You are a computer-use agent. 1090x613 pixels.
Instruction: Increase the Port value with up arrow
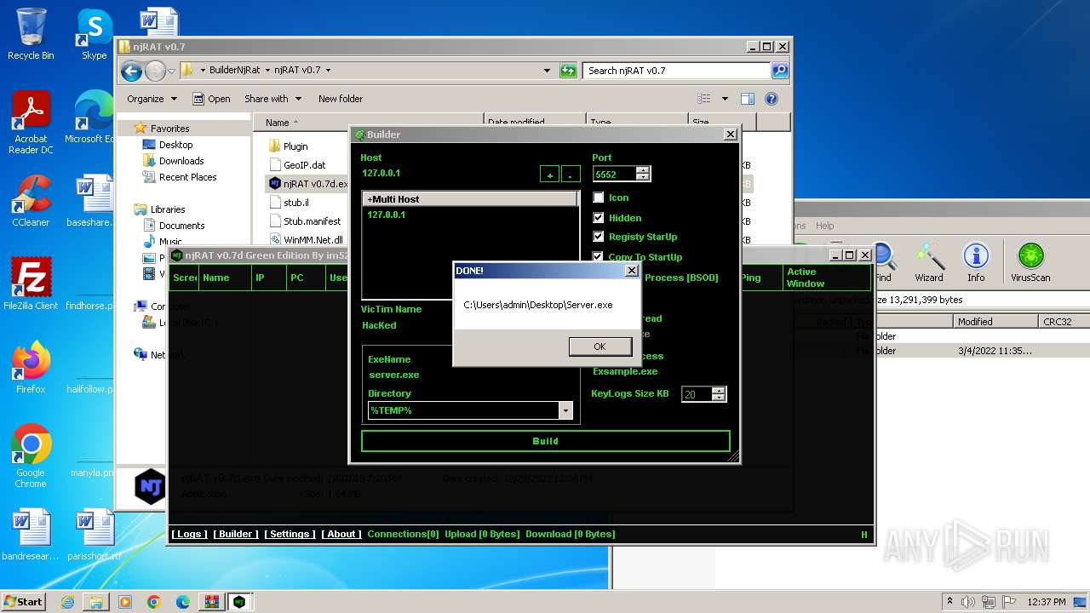coord(643,169)
